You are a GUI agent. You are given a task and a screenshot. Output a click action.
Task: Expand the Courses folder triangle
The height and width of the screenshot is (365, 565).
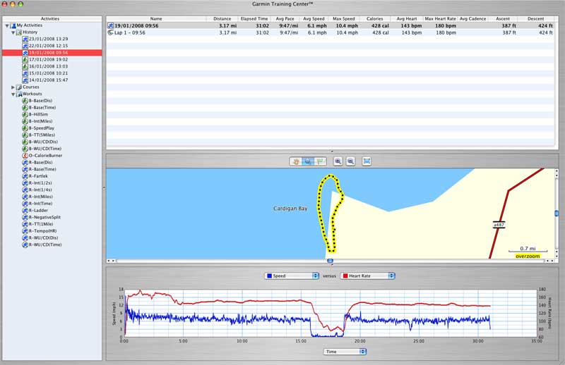tap(13, 87)
